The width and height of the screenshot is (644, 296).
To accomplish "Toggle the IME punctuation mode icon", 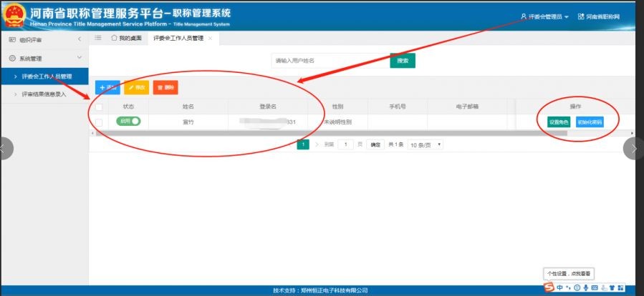I will (569, 288).
